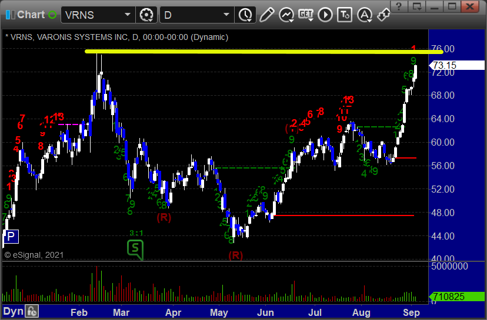This screenshot has width=487, height=320.
Task: Click the 52.00 price axis label
Action: click(x=443, y=189)
